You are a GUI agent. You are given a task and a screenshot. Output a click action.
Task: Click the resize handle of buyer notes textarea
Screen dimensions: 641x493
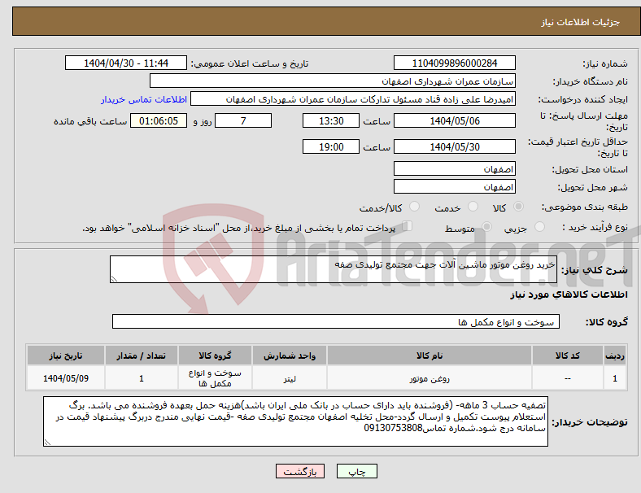click(x=47, y=443)
